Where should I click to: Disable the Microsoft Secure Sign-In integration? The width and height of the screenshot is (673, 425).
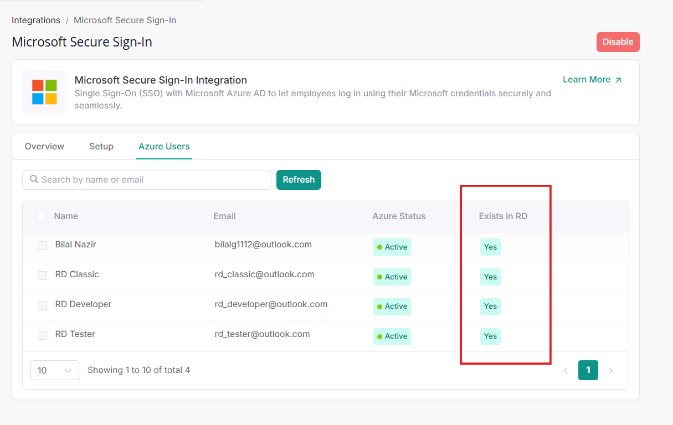[x=618, y=42]
